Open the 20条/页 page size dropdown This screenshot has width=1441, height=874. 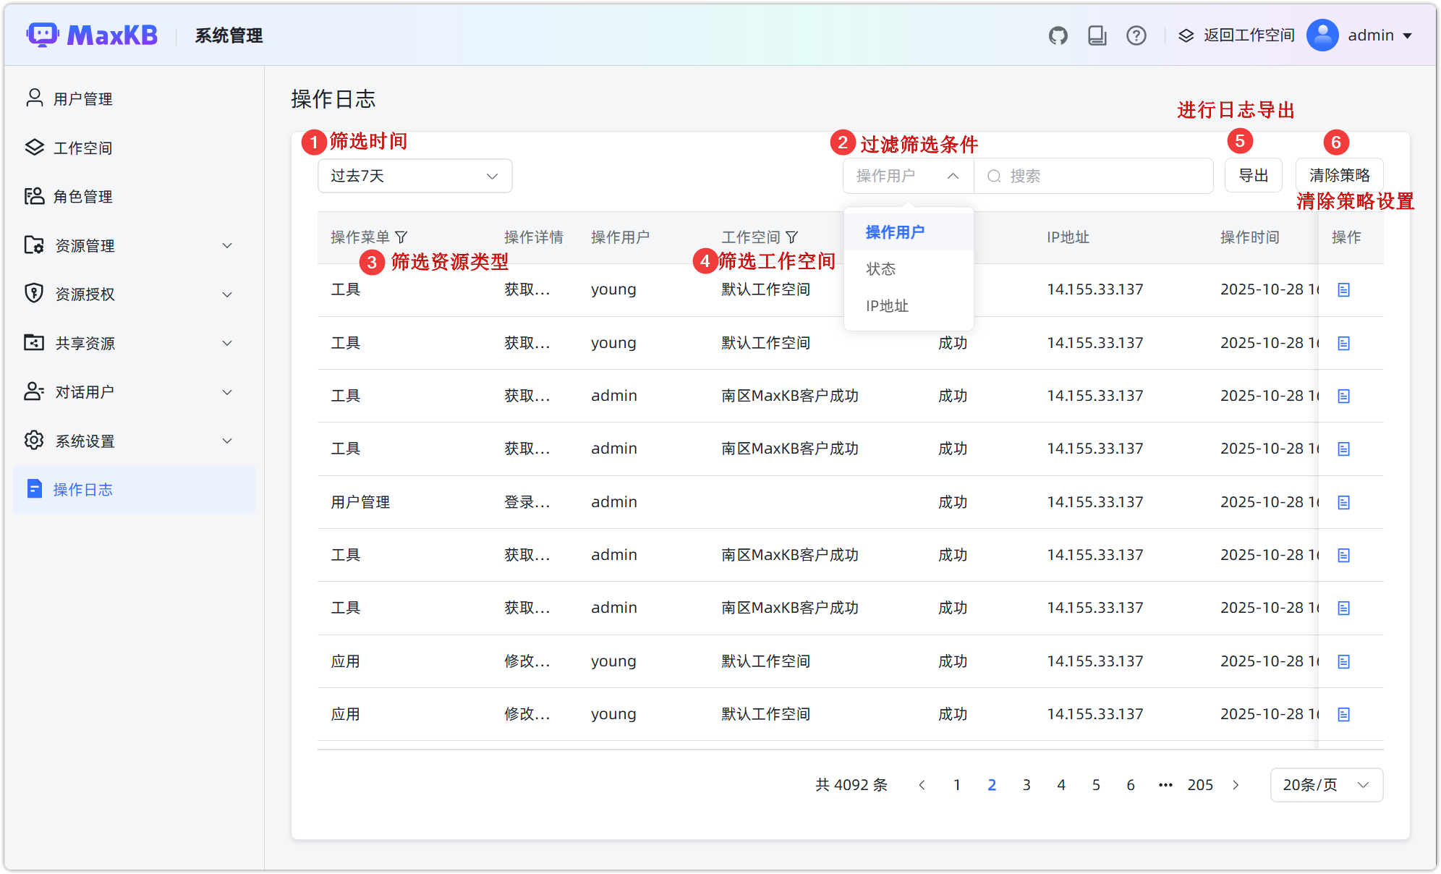pyautogui.click(x=1325, y=785)
